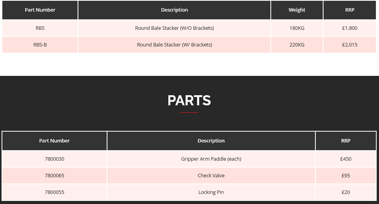
Task: Select part number 7800055
Action: (54, 192)
